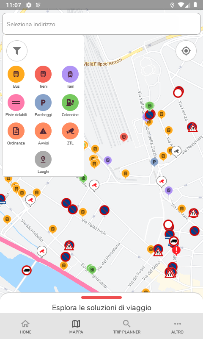
Task: Tap the no-entry sign on Via Faenza
Action: click(x=178, y=92)
